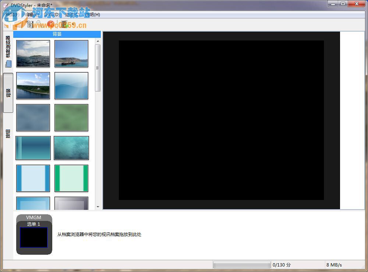Select the folder icon under 档案浏览器 sidebar tab

8,64
